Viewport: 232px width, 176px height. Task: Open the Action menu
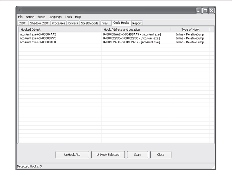pos(30,17)
